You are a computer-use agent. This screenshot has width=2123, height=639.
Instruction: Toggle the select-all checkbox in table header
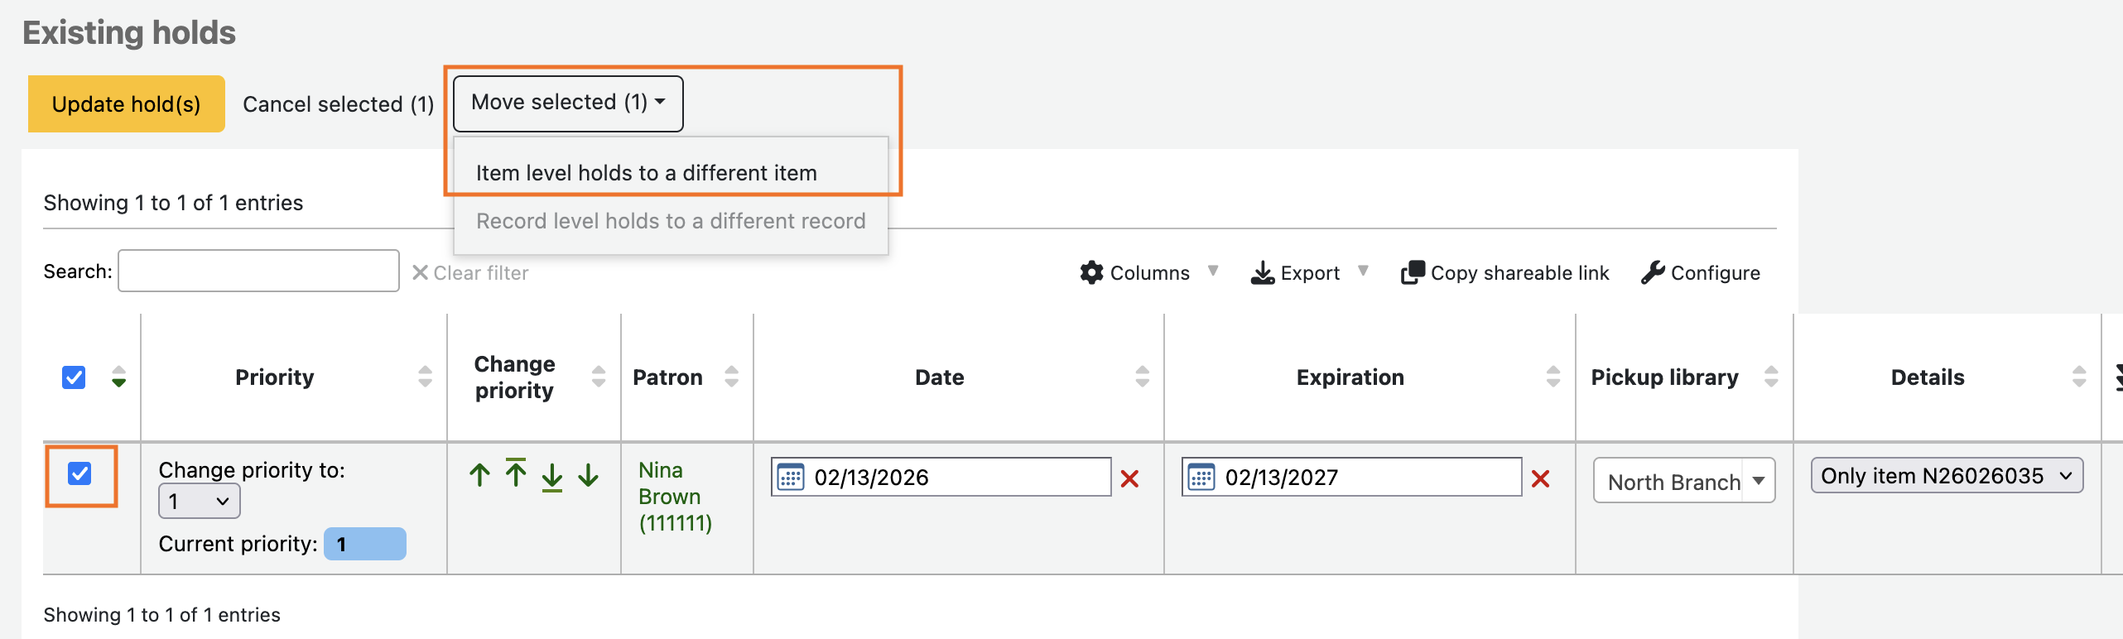point(74,377)
